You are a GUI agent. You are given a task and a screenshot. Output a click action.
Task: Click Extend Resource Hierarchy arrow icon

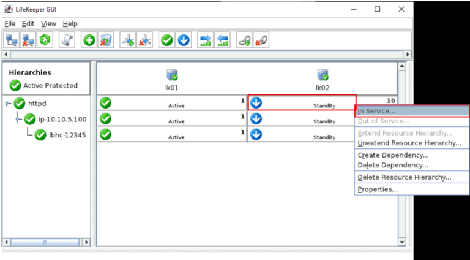coord(206,40)
